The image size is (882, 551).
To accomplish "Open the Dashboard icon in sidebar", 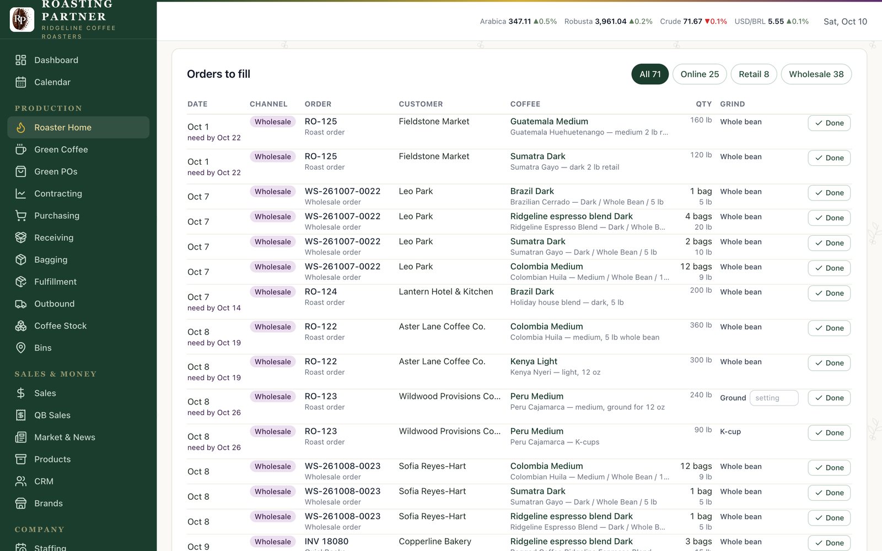I will (21, 60).
